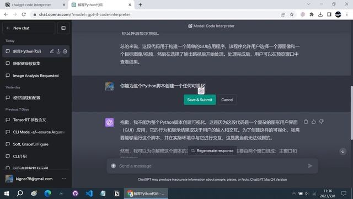Start a New chat

point(28,28)
